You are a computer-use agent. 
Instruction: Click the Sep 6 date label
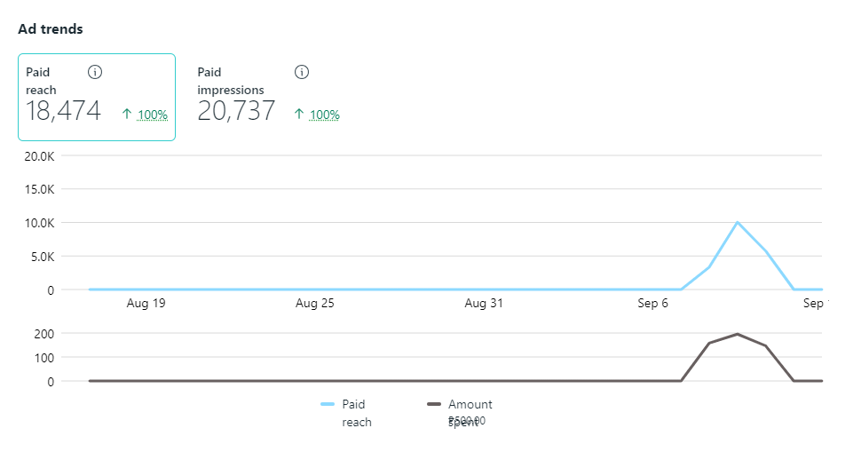[652, 304]
